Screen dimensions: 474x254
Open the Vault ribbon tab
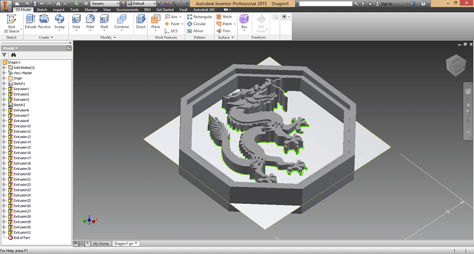pyautogui.click(x=183, y=9)
